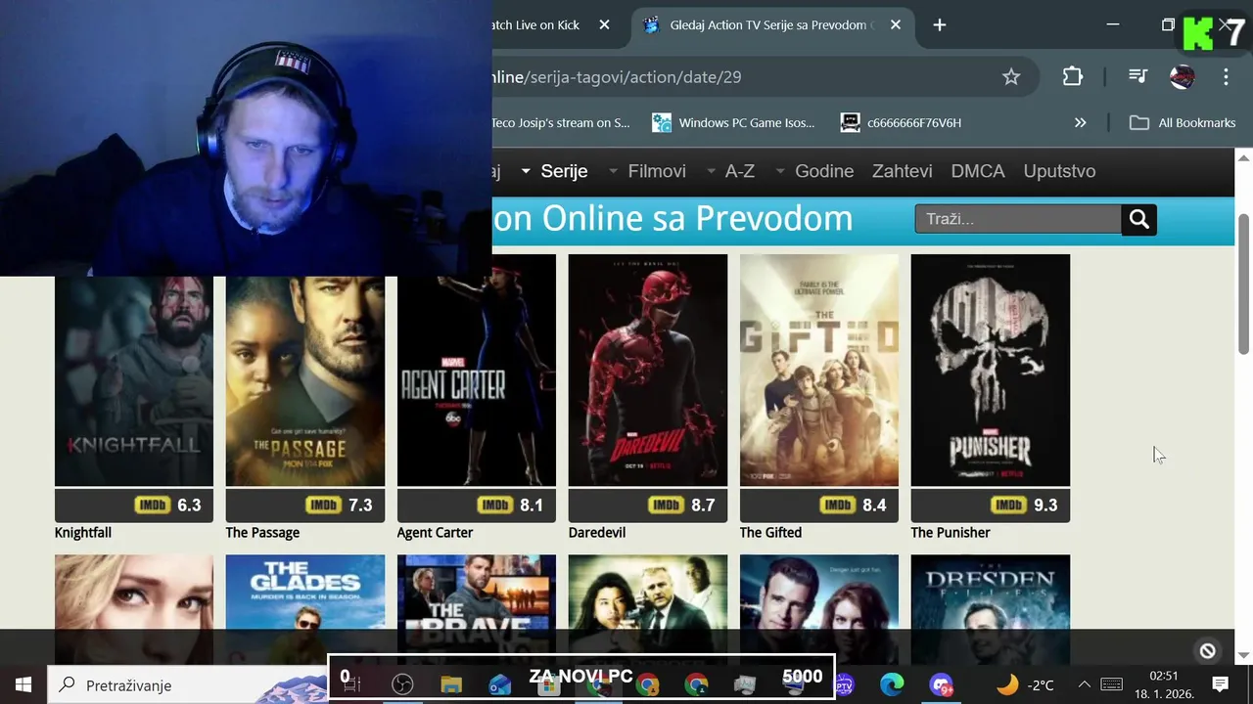The width and height of the screenshot is (1253, 704).
Task: Click the page vertical scrollbar thumb
Action: (x=1244, y=284)
